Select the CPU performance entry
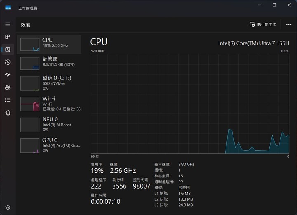This screenshot has width=297, height=215. [x=49, y=45]
